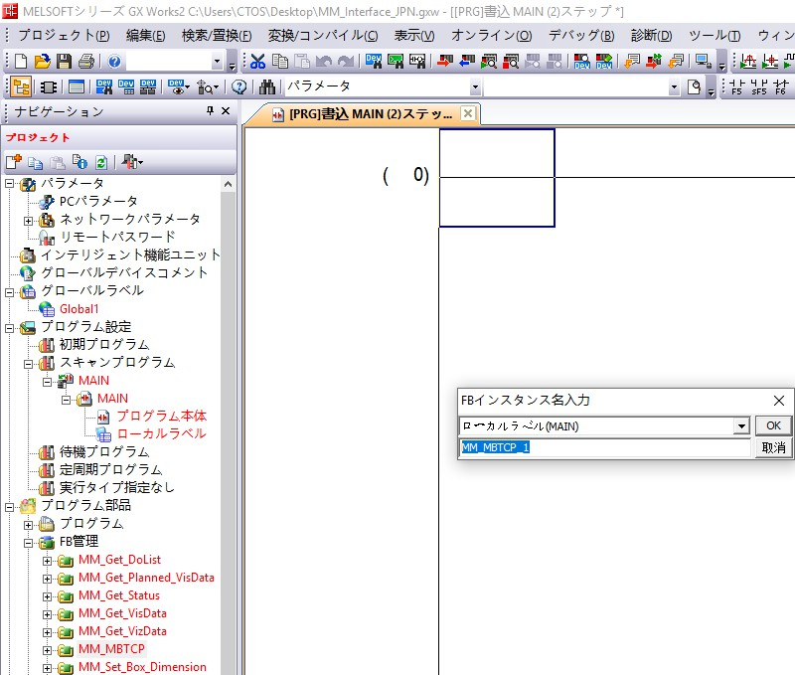Open Help via the question mark icon
795x675 pixels.
(x=114, y=62)
